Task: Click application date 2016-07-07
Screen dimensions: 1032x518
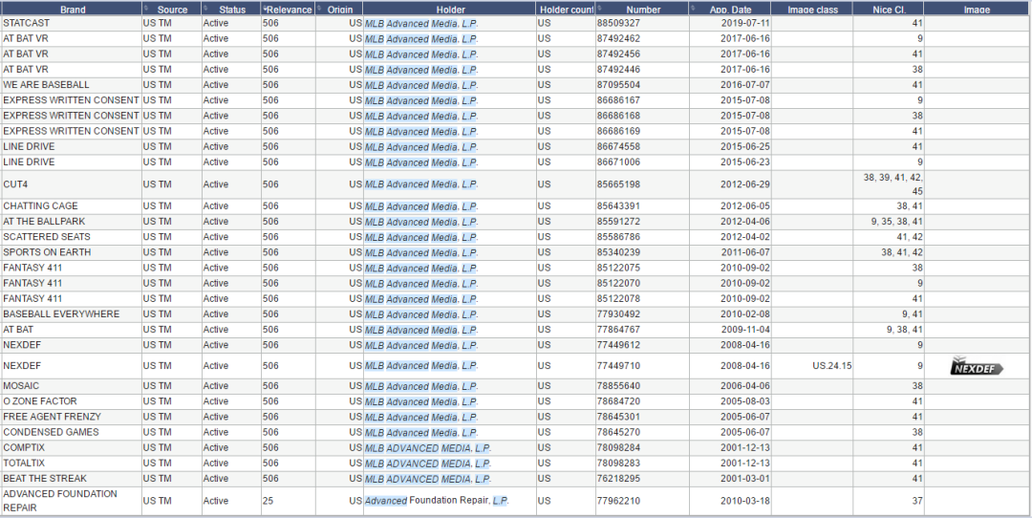Action: point(745,85)
